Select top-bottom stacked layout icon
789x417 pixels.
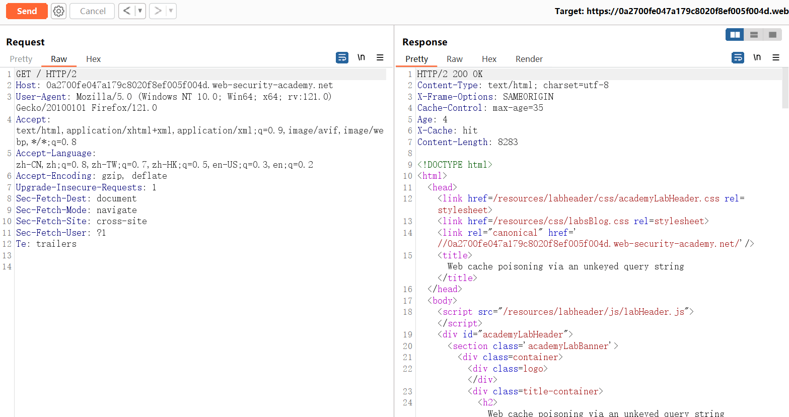(x=754, y=35)
